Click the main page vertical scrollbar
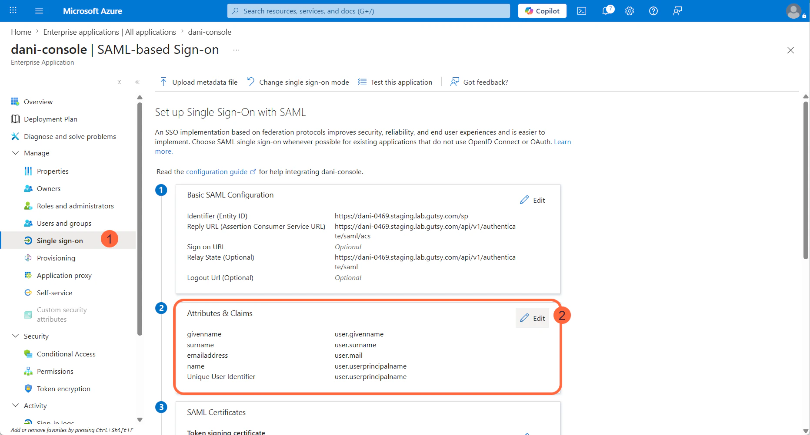The width and height of the screenshot is (810, 435). point(806,180)
